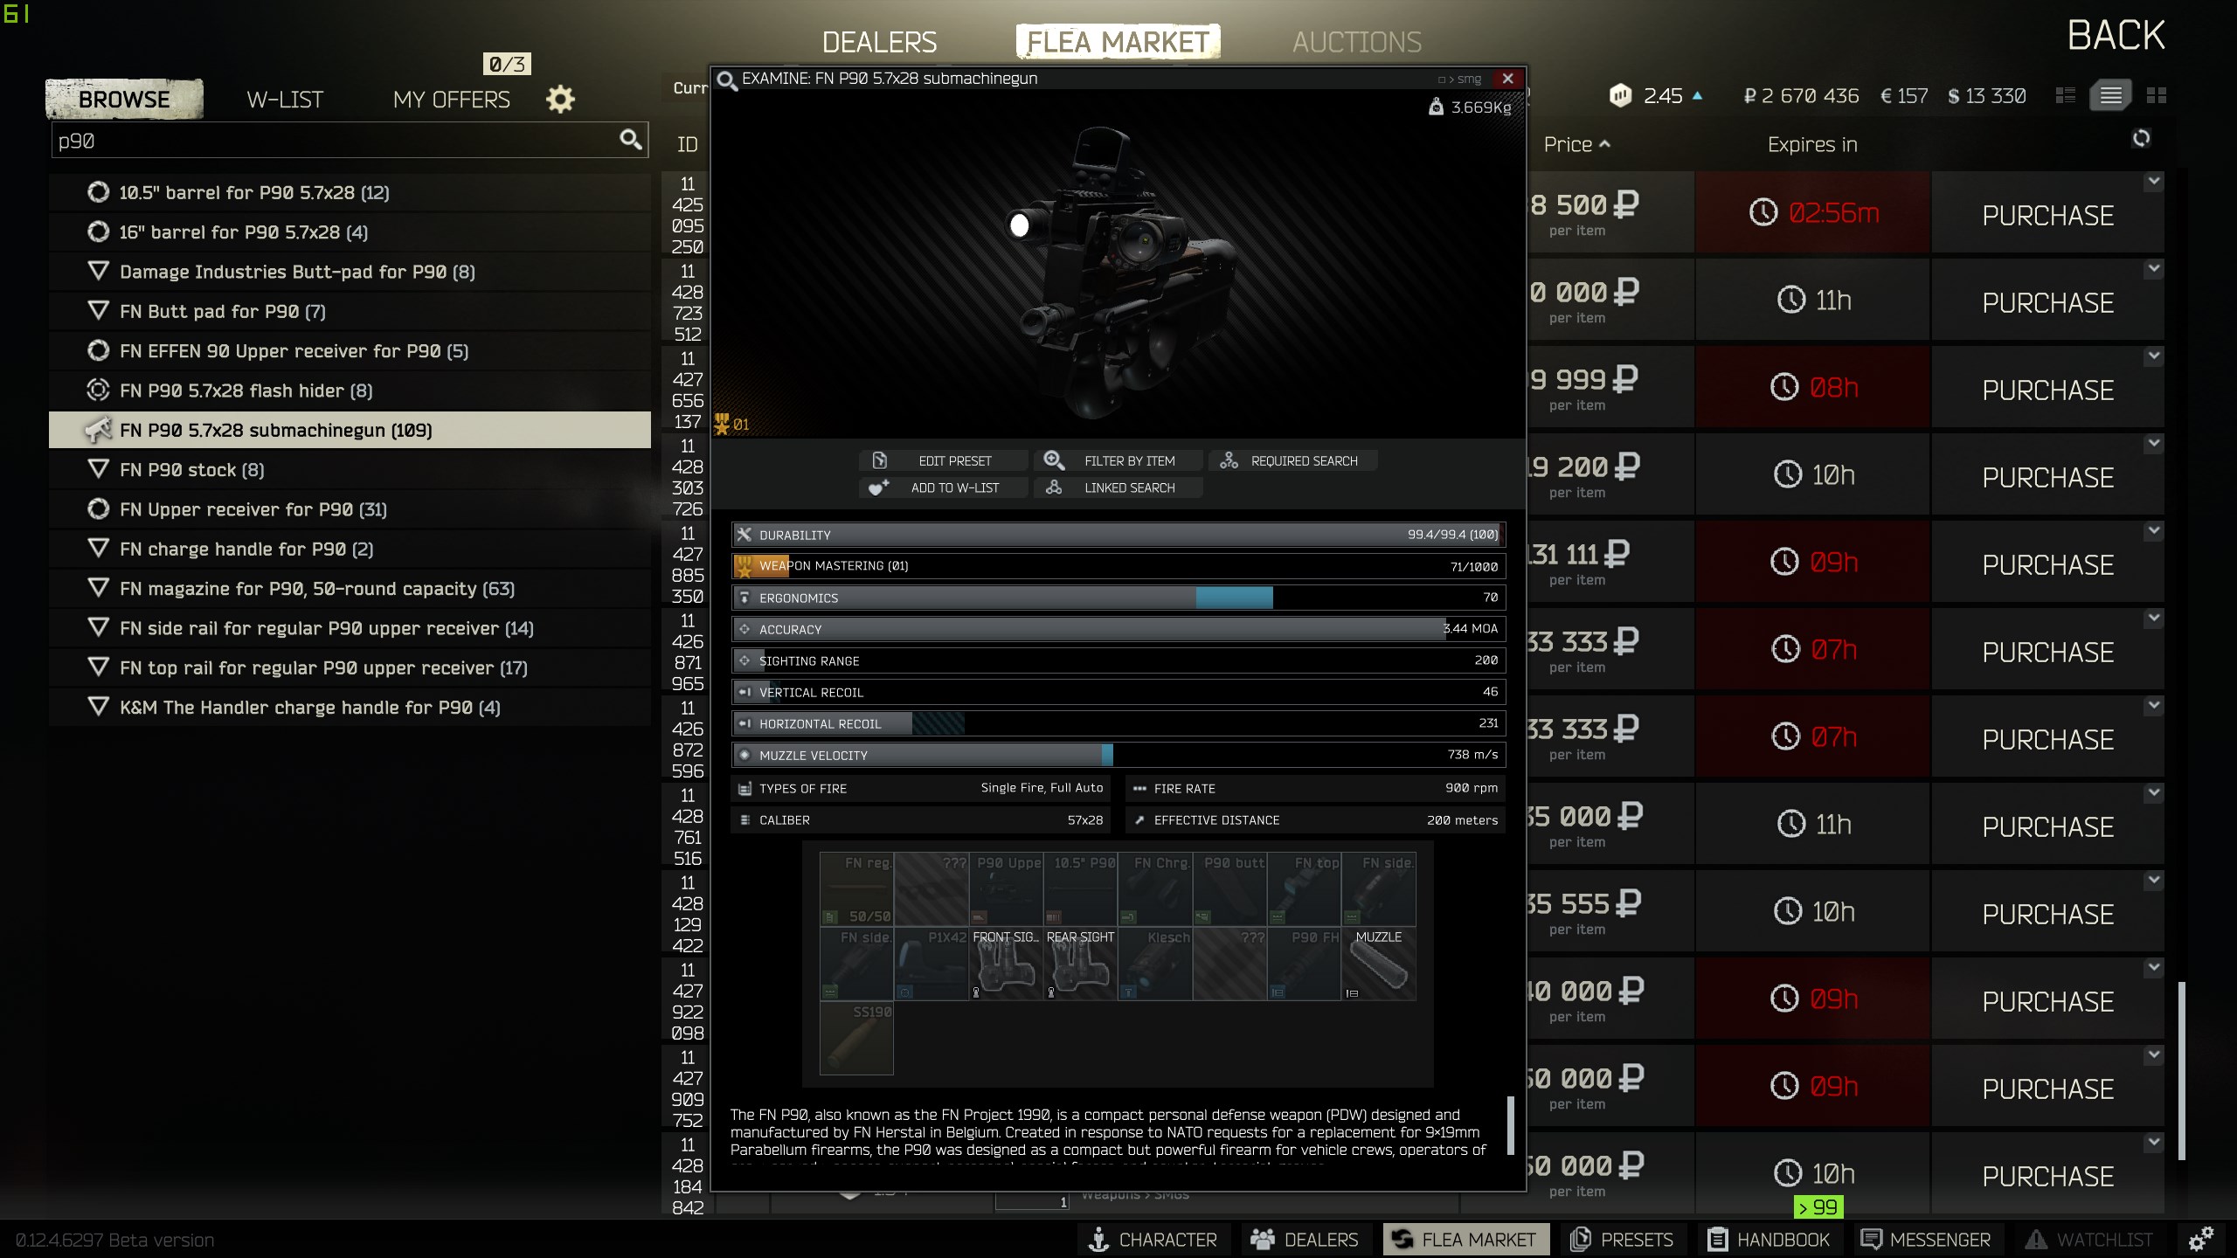The image size is (2237, 1258).
Task: Open Handbook from bottom bar
Action: (1769, 1239)
